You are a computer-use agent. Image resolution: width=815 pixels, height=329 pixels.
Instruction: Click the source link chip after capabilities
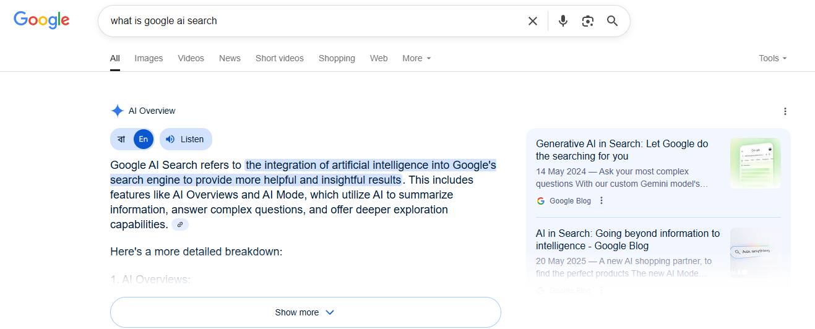click(180, 224)
